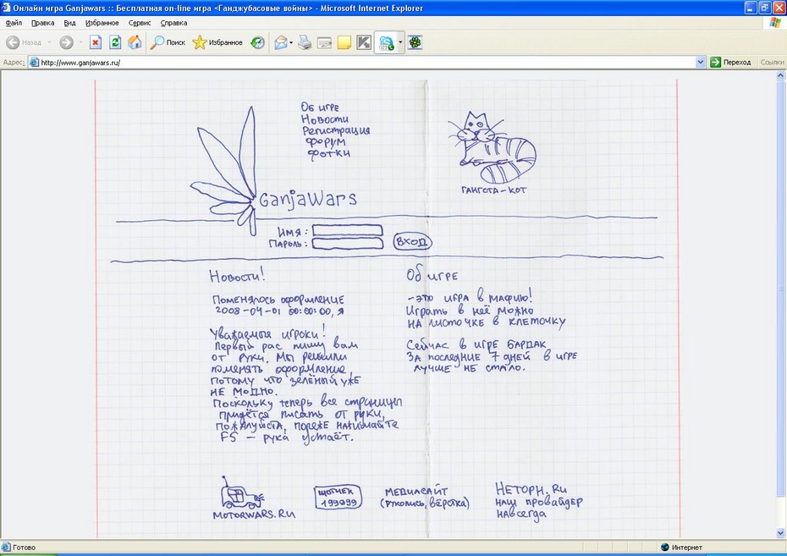This screenshot has height=556, width=787.
Task: Click the Медиасайт handwritten link
Action: [x=416, y=492]
